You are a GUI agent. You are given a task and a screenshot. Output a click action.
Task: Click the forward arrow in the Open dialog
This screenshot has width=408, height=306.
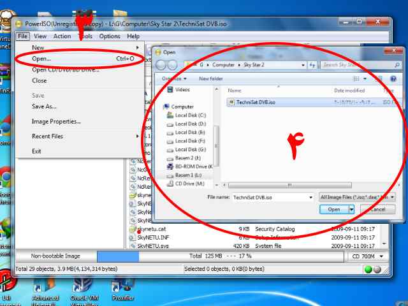172,65
